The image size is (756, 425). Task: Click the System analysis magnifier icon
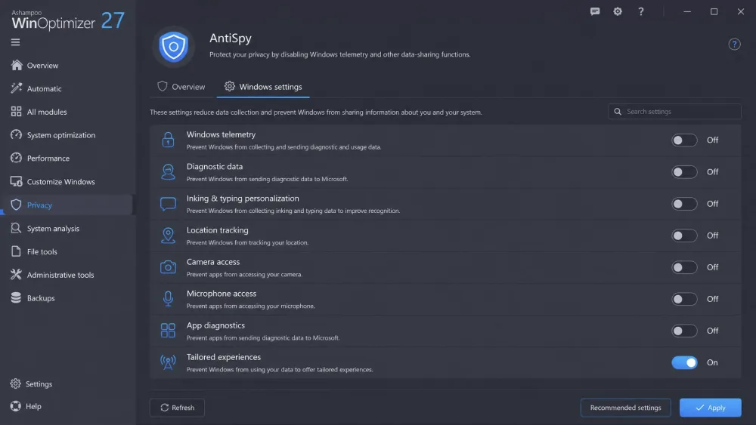click(x=17, y=228)
